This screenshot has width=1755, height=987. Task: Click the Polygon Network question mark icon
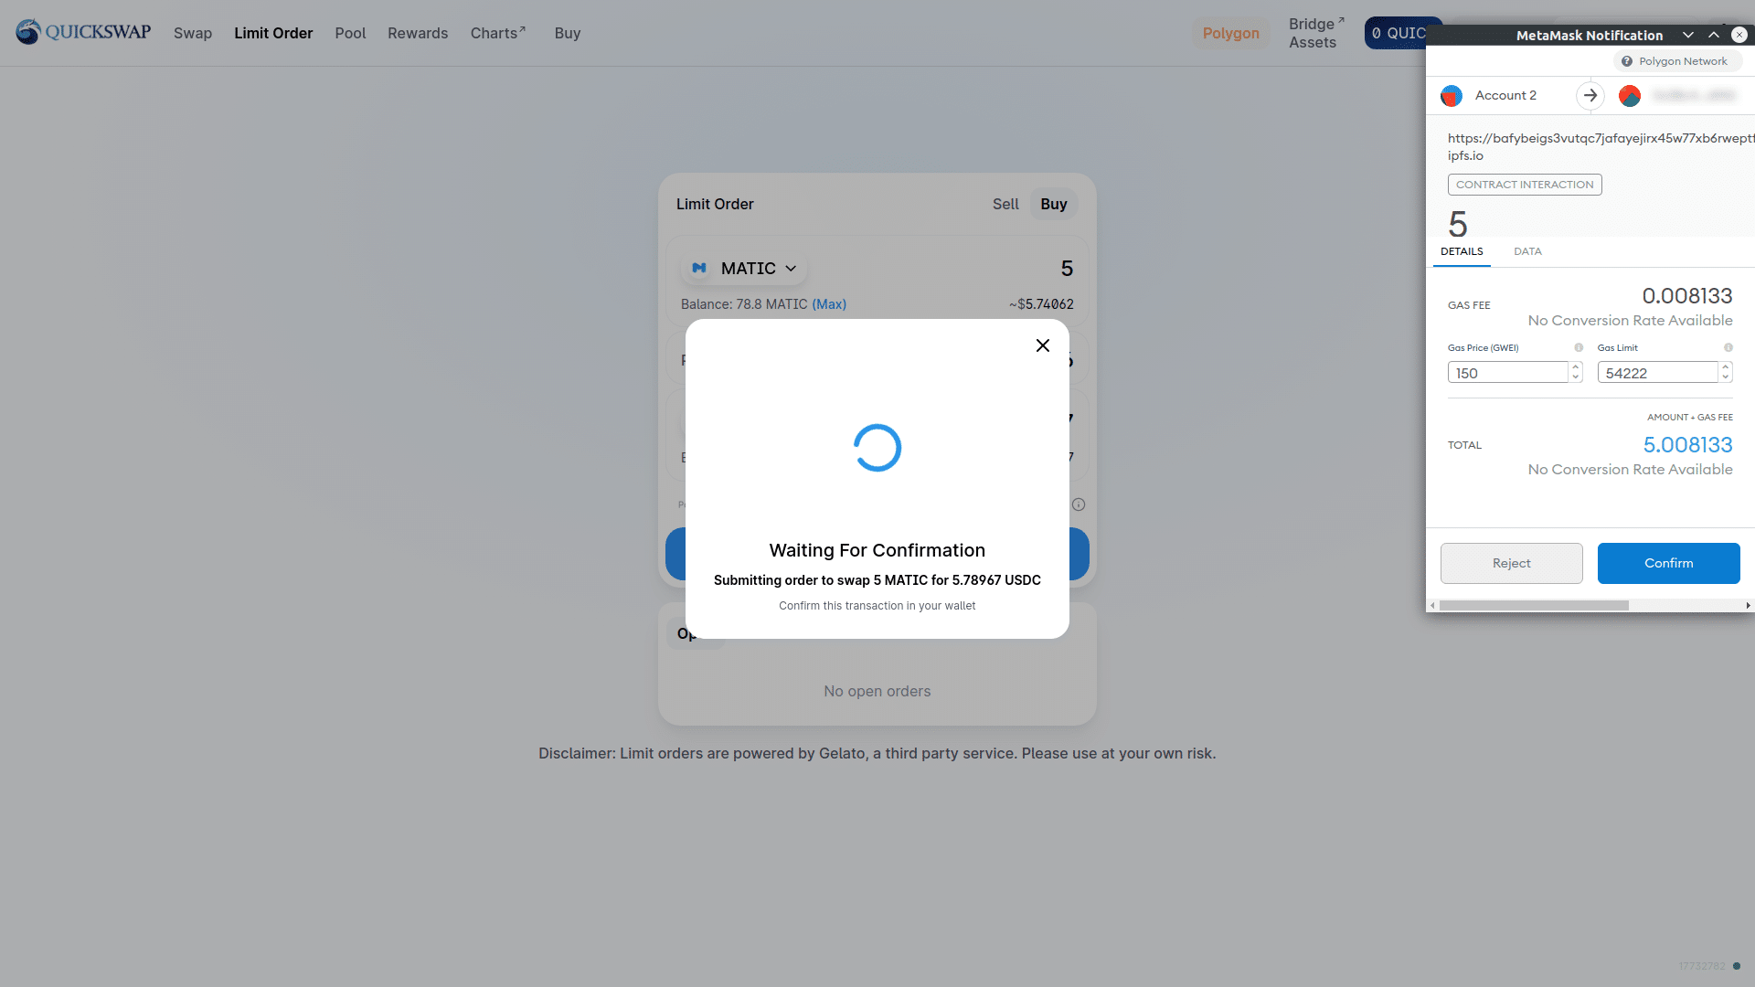coord(1627,61)
